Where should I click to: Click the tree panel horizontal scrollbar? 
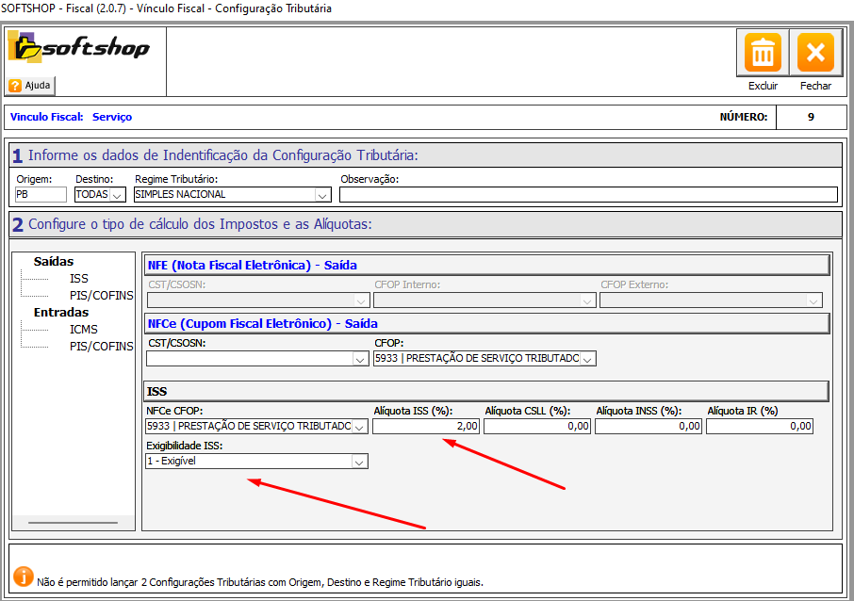[73, 522]
